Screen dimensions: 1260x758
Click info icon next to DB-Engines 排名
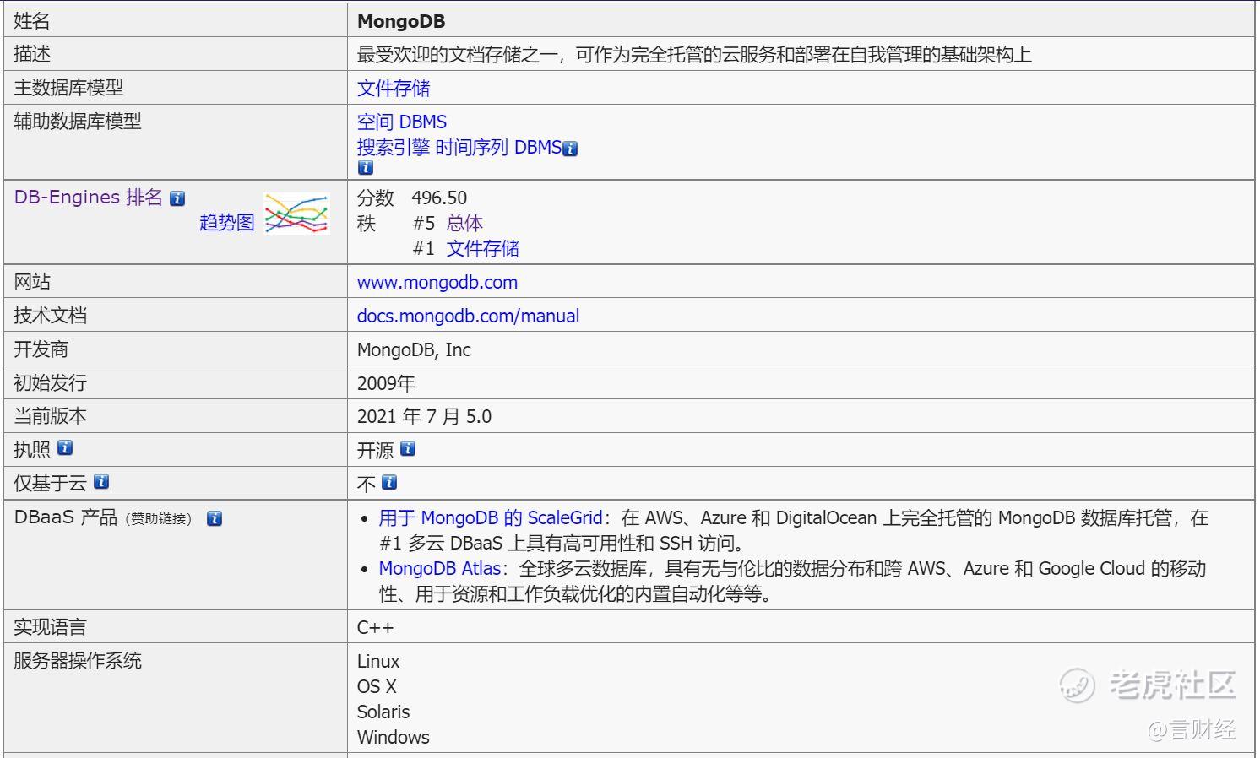pyautogui.click(x=177, y=198)
